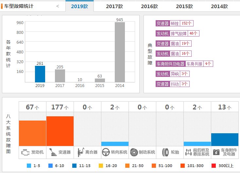Viewport: 240px width, 173px height.
Task: Switch to the 2017款 tab
Action: [x=114, y=6]
